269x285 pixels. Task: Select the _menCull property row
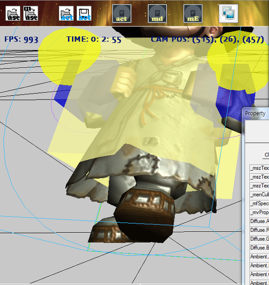pos(259,195)
